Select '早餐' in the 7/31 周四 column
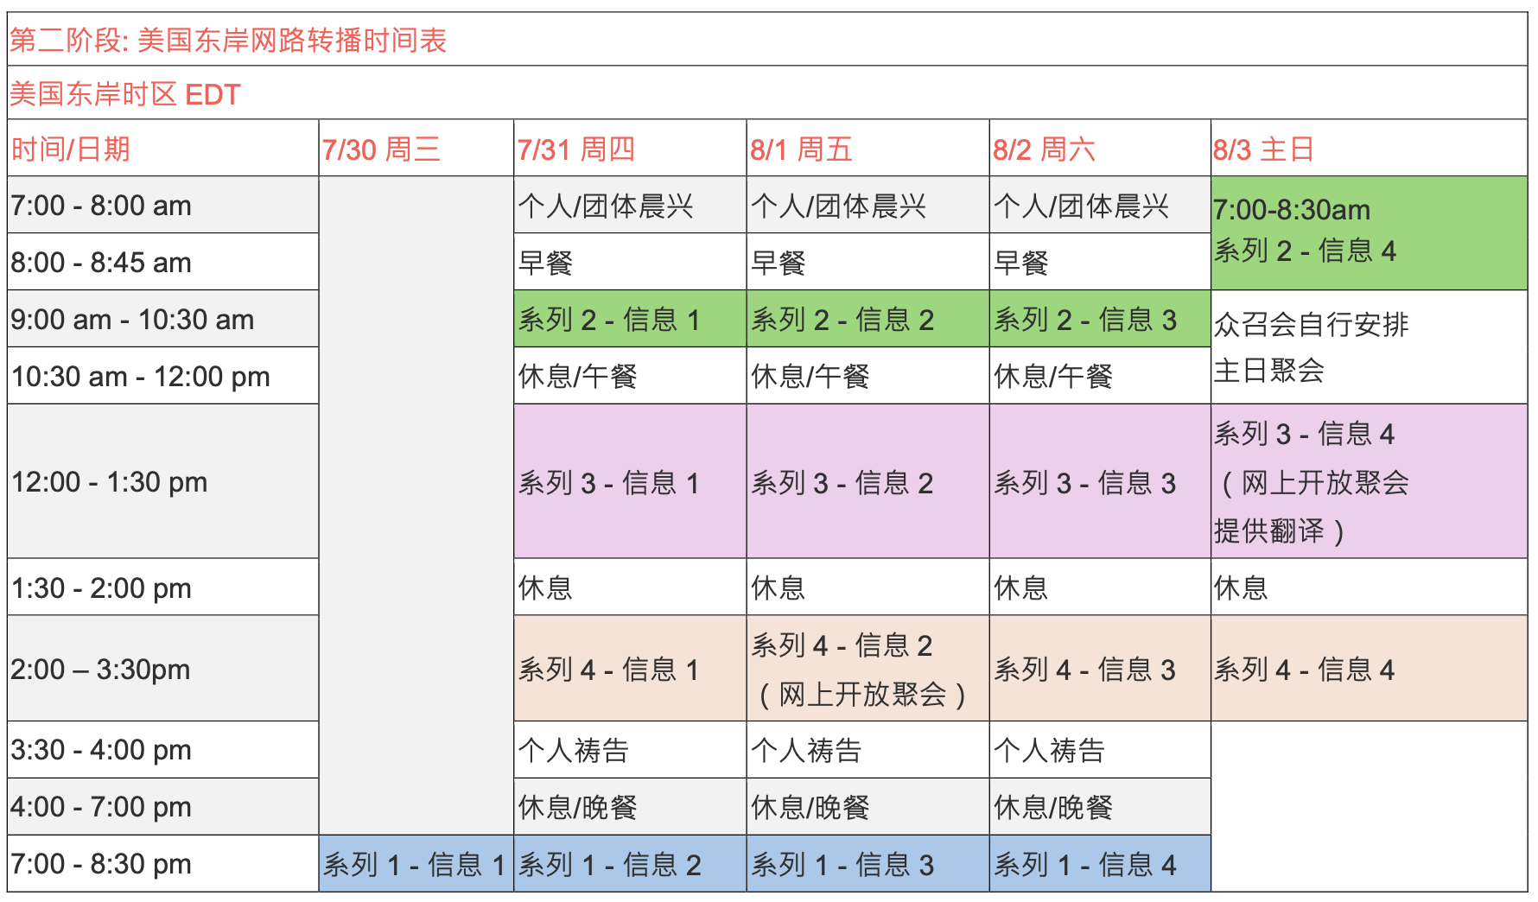 tap(630, 262)
